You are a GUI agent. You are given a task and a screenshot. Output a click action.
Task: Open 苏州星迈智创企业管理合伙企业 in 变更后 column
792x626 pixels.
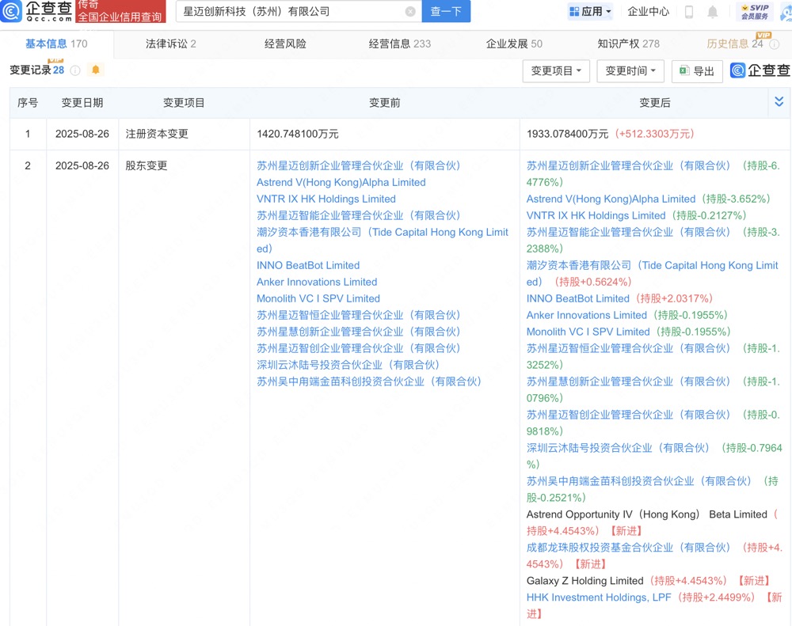pyautogui.click(x=628, y=415)
